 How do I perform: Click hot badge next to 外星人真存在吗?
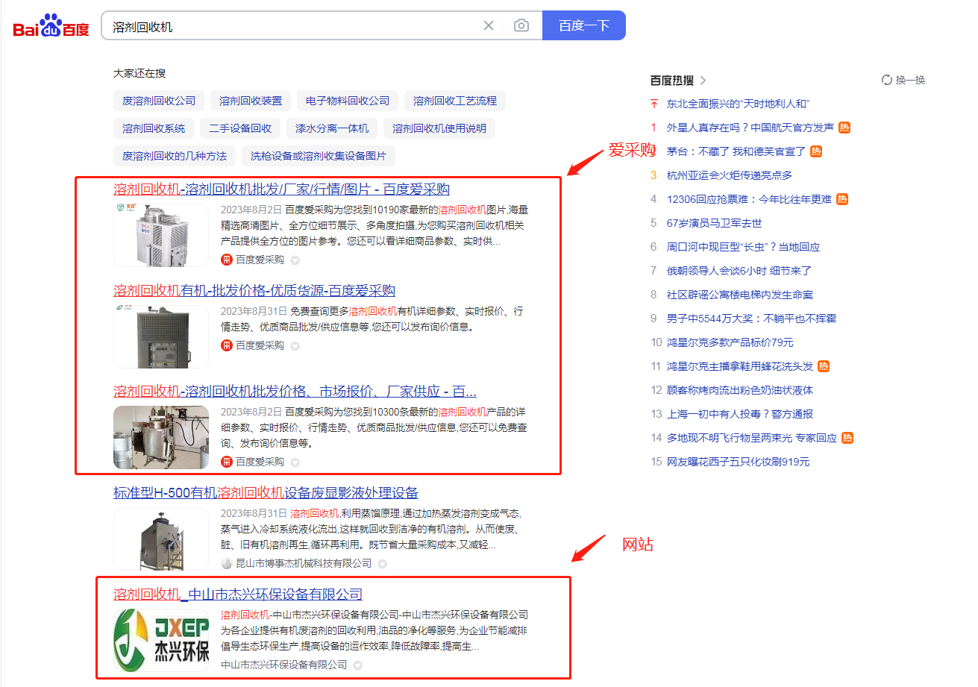844,128
